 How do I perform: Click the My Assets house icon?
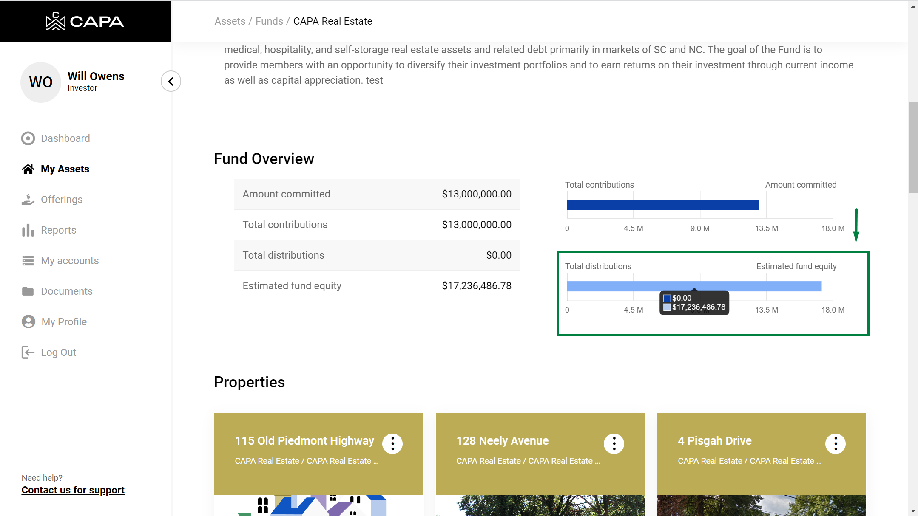point(28,169)
